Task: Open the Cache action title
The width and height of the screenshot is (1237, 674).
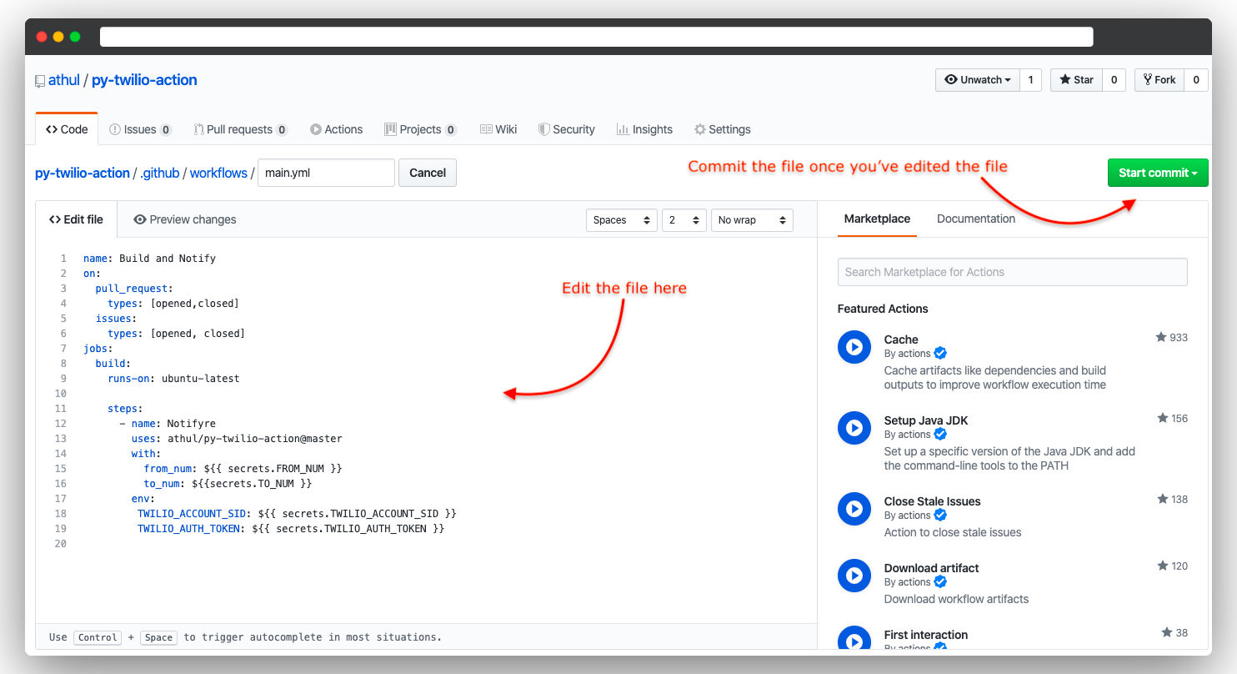Action: click(901, 340)
